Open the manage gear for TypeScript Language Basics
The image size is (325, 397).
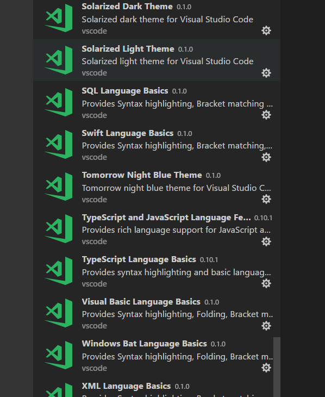coord(266,283)
